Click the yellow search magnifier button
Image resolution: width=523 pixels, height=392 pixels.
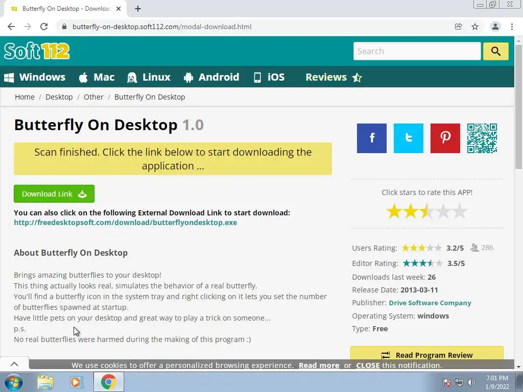coord(495,51)
